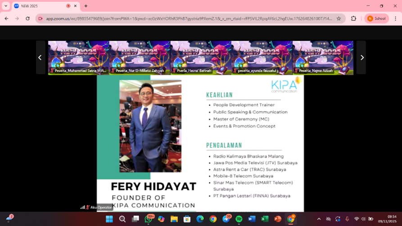
Task: Open PowerPoint from the taskbar
Action: click(x=278, y=219)
